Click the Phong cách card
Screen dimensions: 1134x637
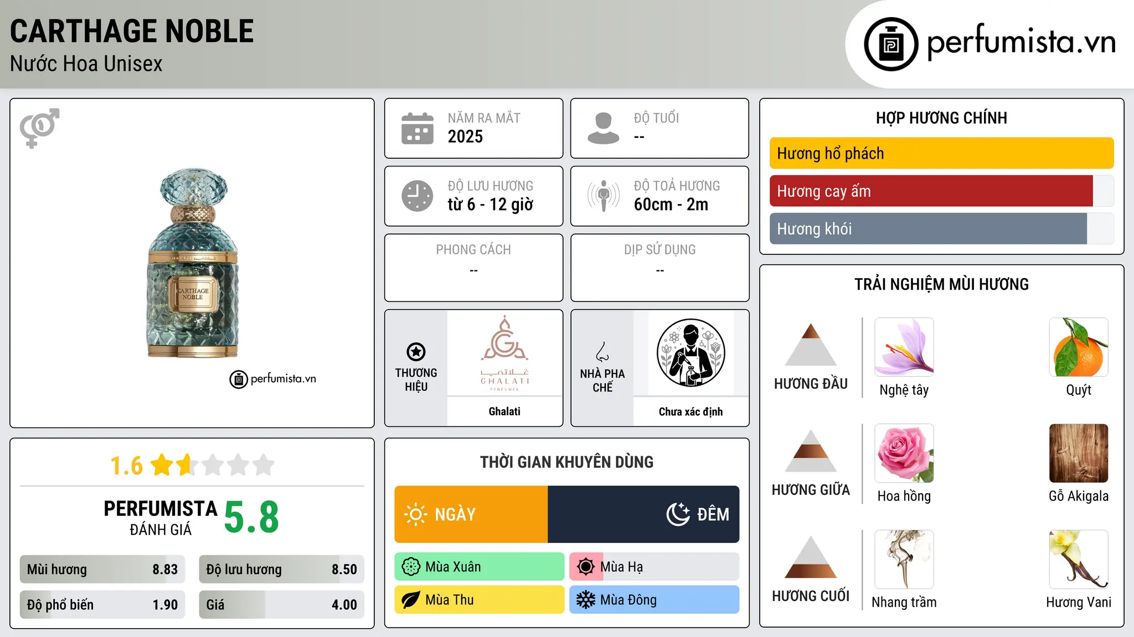tap(473, 268)
